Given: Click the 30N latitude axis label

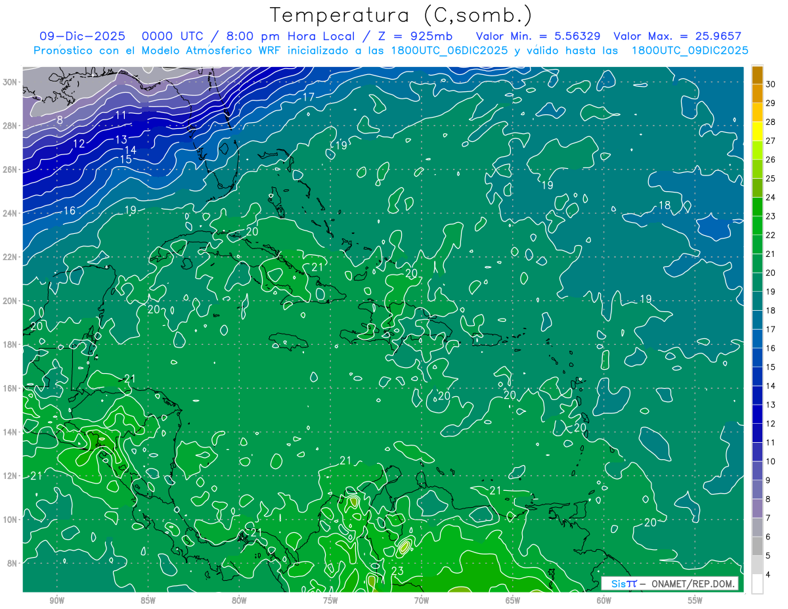Looking at the screenshot, I should pyautogui.click(x=10, y=82).
